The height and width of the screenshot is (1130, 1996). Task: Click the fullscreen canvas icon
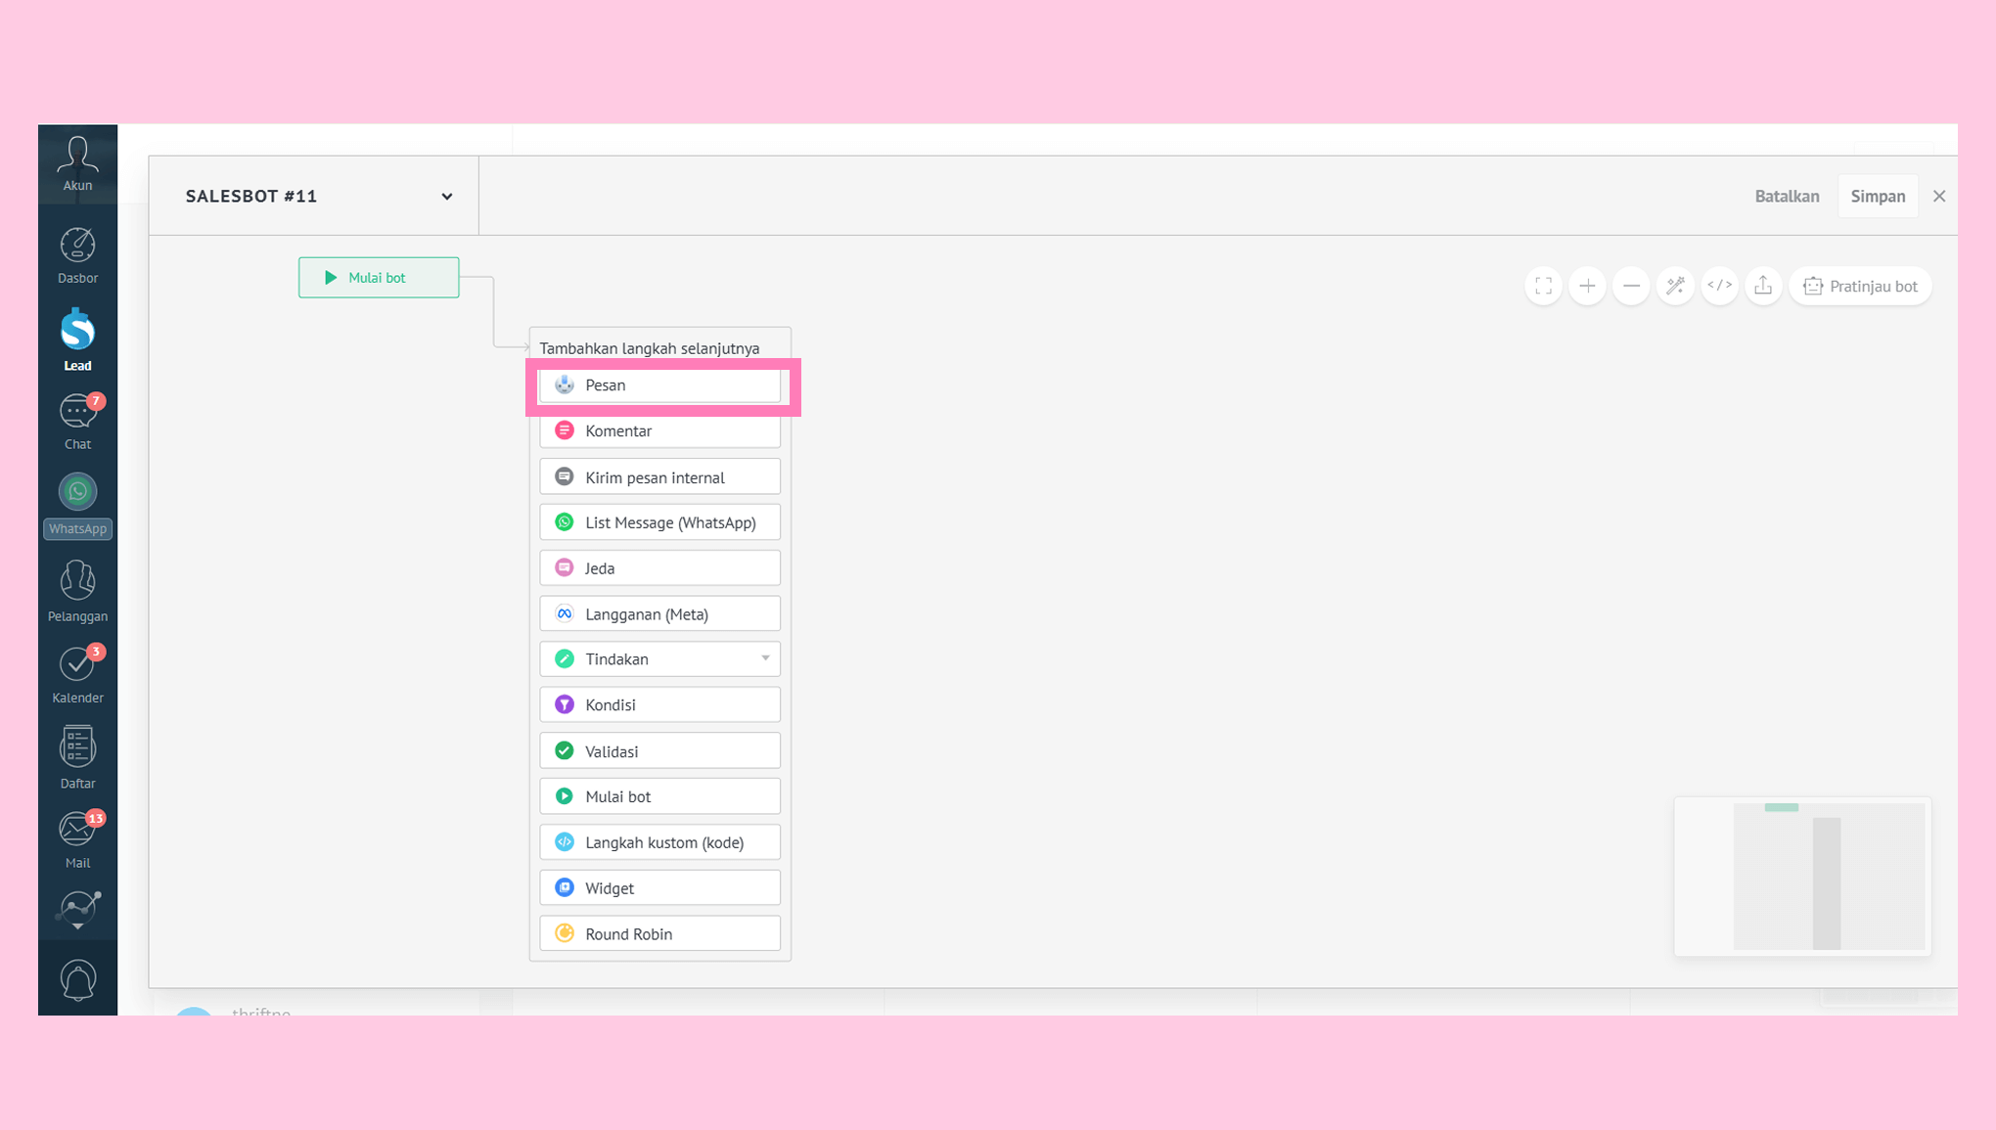pyautogui.click(x=1543, y=286)
